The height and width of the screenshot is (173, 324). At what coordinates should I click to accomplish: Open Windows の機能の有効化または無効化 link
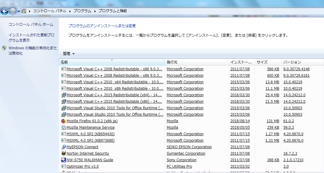coord(32,50)
